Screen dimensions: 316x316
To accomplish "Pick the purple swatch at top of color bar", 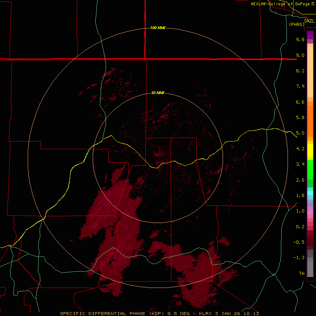I will tap(310, 35).
